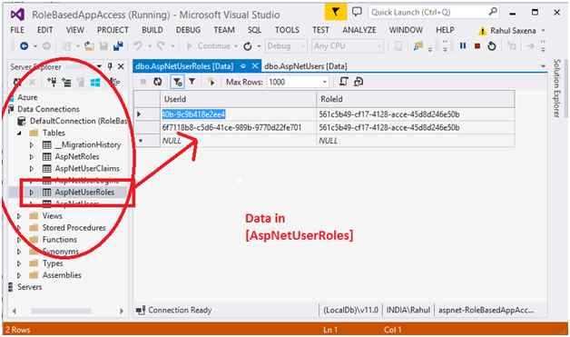Click the warning icon beside Rahul Saxena
This screenshot has width=570, height=337.
pos(482,31)
